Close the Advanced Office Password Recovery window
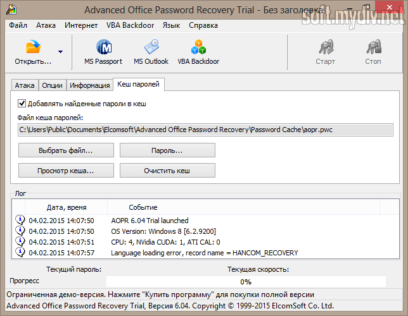 coord(390,8)
